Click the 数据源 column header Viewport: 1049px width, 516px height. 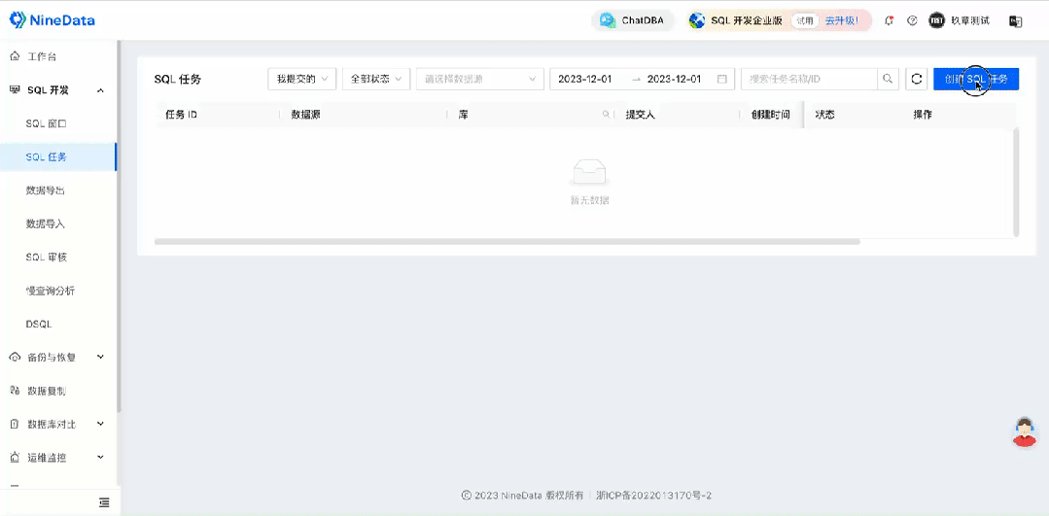[305, 115]
